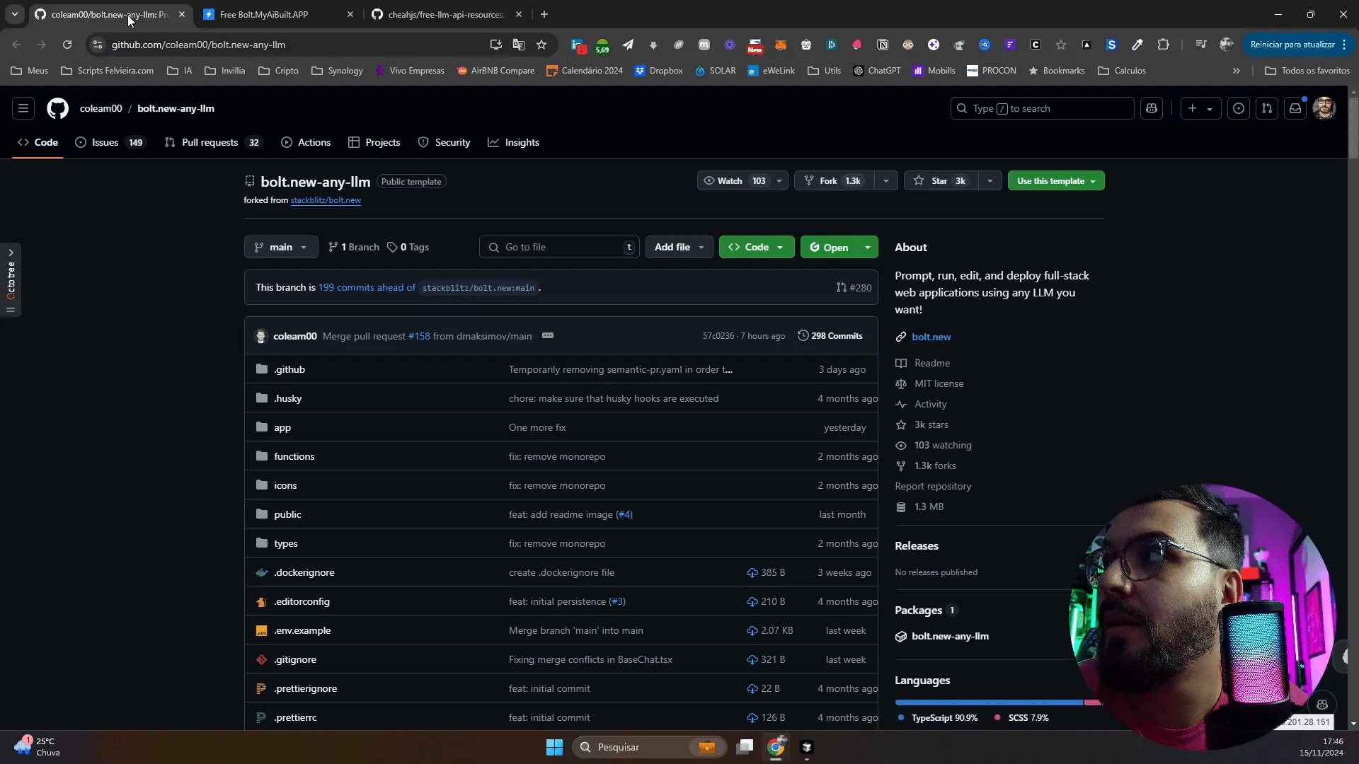The image size is (1359, 764).
Task: Click the TypeScript 90.9% language entry
Action: pos(938,717)
